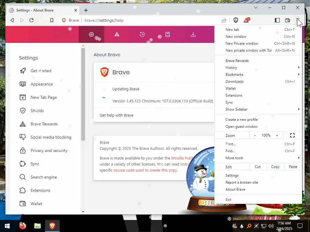Viewport: 310px width, 232px height.
Task: Open Downloads arrow icon in pink header
Action: click(193, 34)
